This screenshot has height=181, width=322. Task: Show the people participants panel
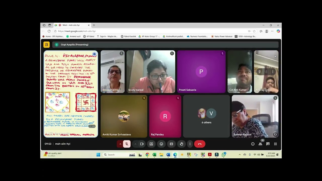(260, 144)
